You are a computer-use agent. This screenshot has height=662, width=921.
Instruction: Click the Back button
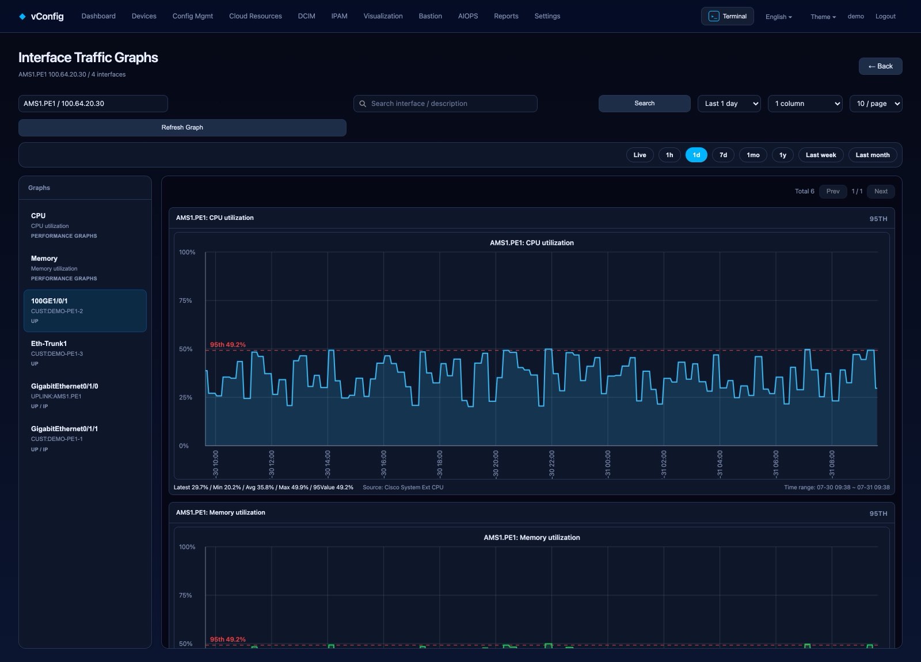coord(880,66)
